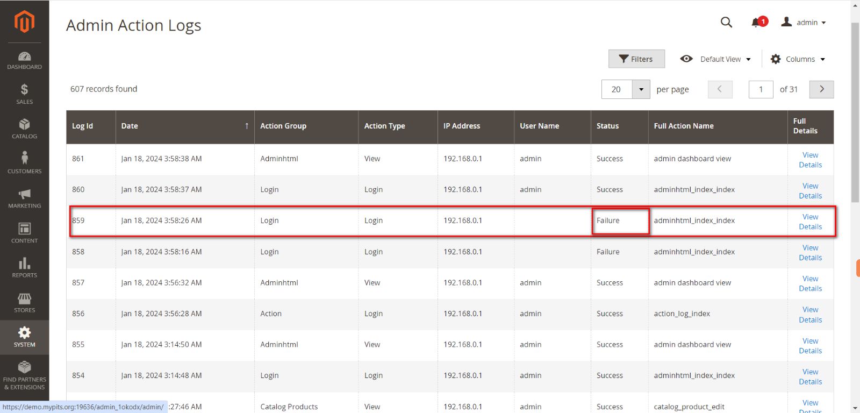Open the per page count dropdown
Screen dimensions: 860x413
click(x=641, y=89)
